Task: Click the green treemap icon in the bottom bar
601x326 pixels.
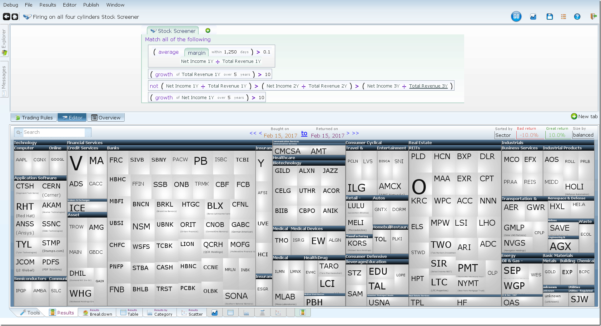Action: pyautogui.click(x=302, y=313)
